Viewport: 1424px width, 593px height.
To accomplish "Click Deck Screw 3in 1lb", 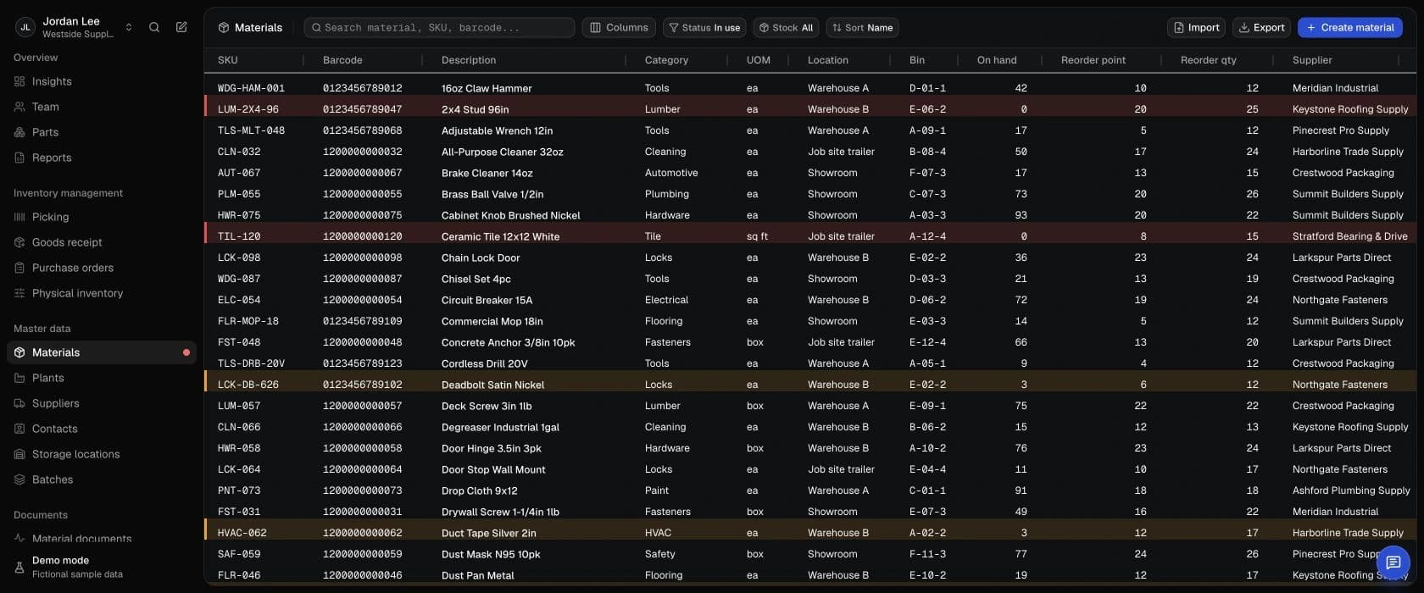I will 487,406.
